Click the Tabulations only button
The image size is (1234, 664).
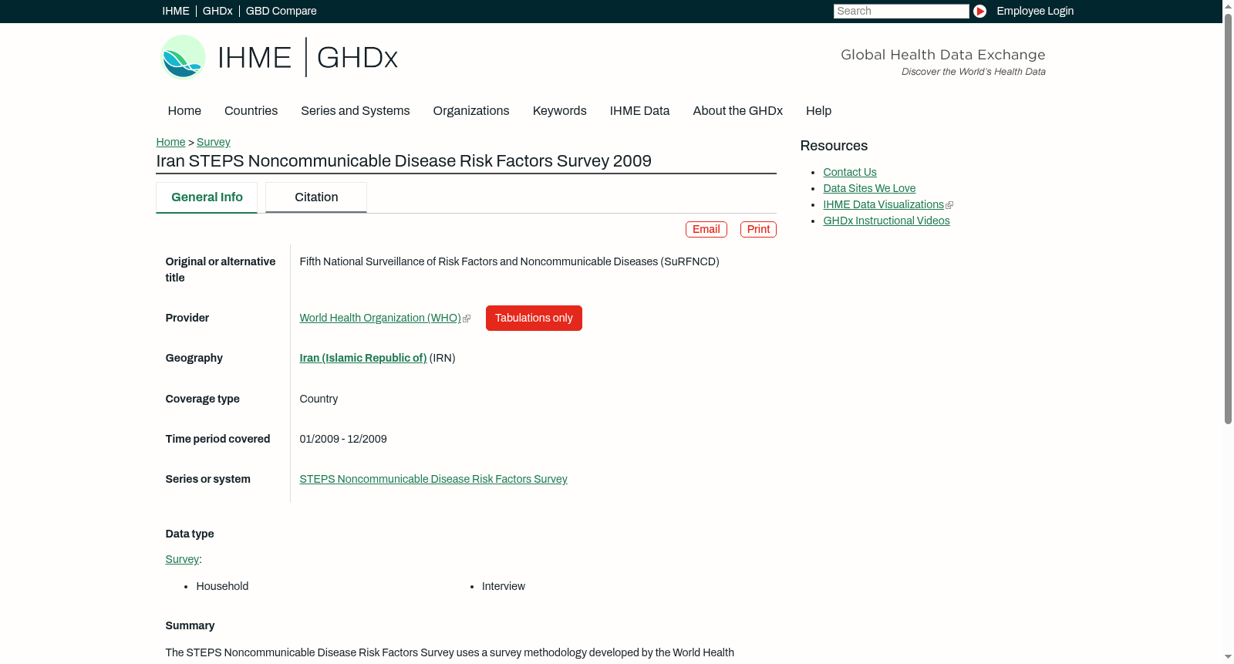pyautogui.click(x=534, y=319)
